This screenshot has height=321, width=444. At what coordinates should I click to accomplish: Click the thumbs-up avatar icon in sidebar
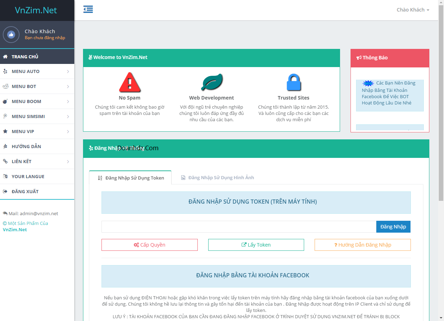click(x=11, y=35)
